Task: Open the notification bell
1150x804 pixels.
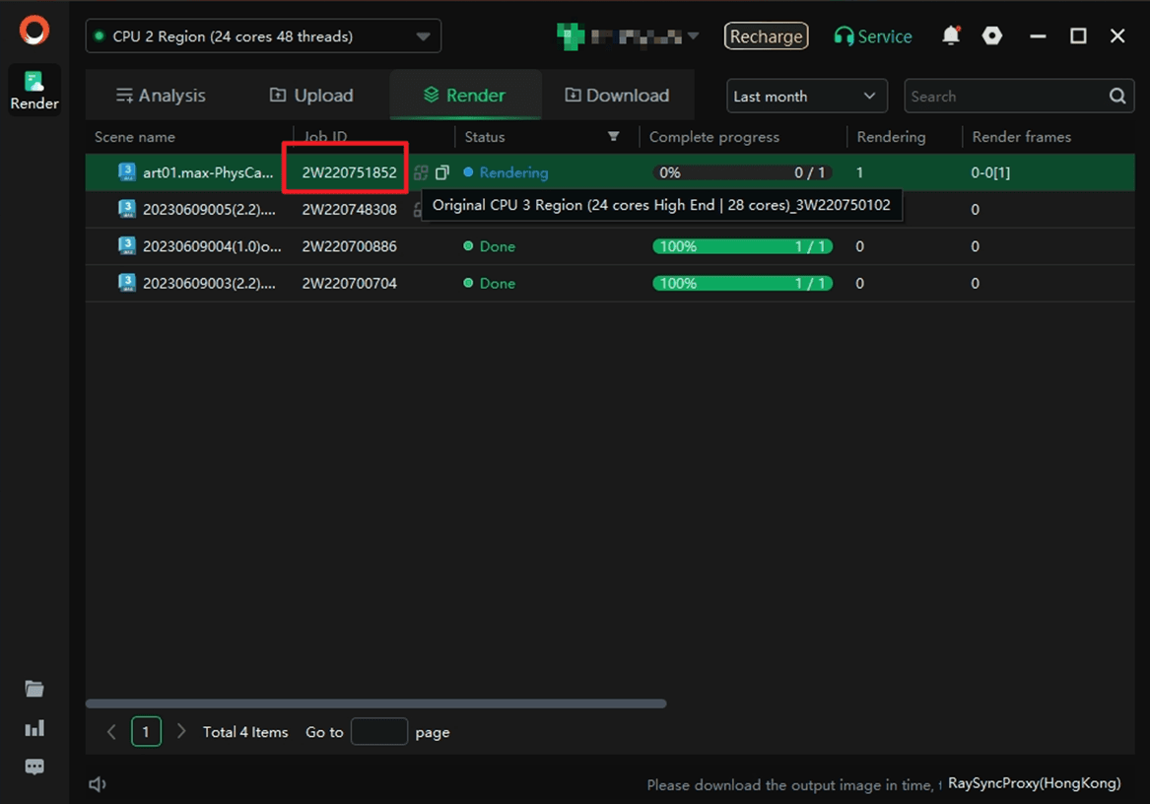Action: point(950,36)
